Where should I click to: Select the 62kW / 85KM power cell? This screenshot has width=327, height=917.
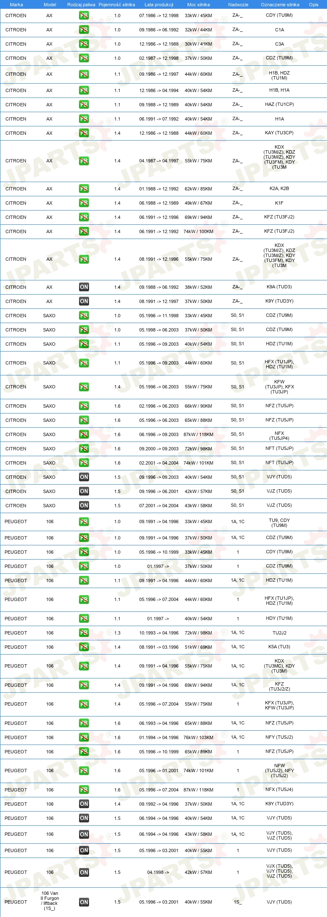coord(198,189)
